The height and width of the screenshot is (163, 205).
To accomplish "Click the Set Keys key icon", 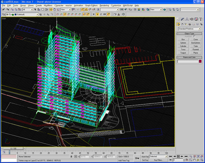I will [x=137, y=158].
